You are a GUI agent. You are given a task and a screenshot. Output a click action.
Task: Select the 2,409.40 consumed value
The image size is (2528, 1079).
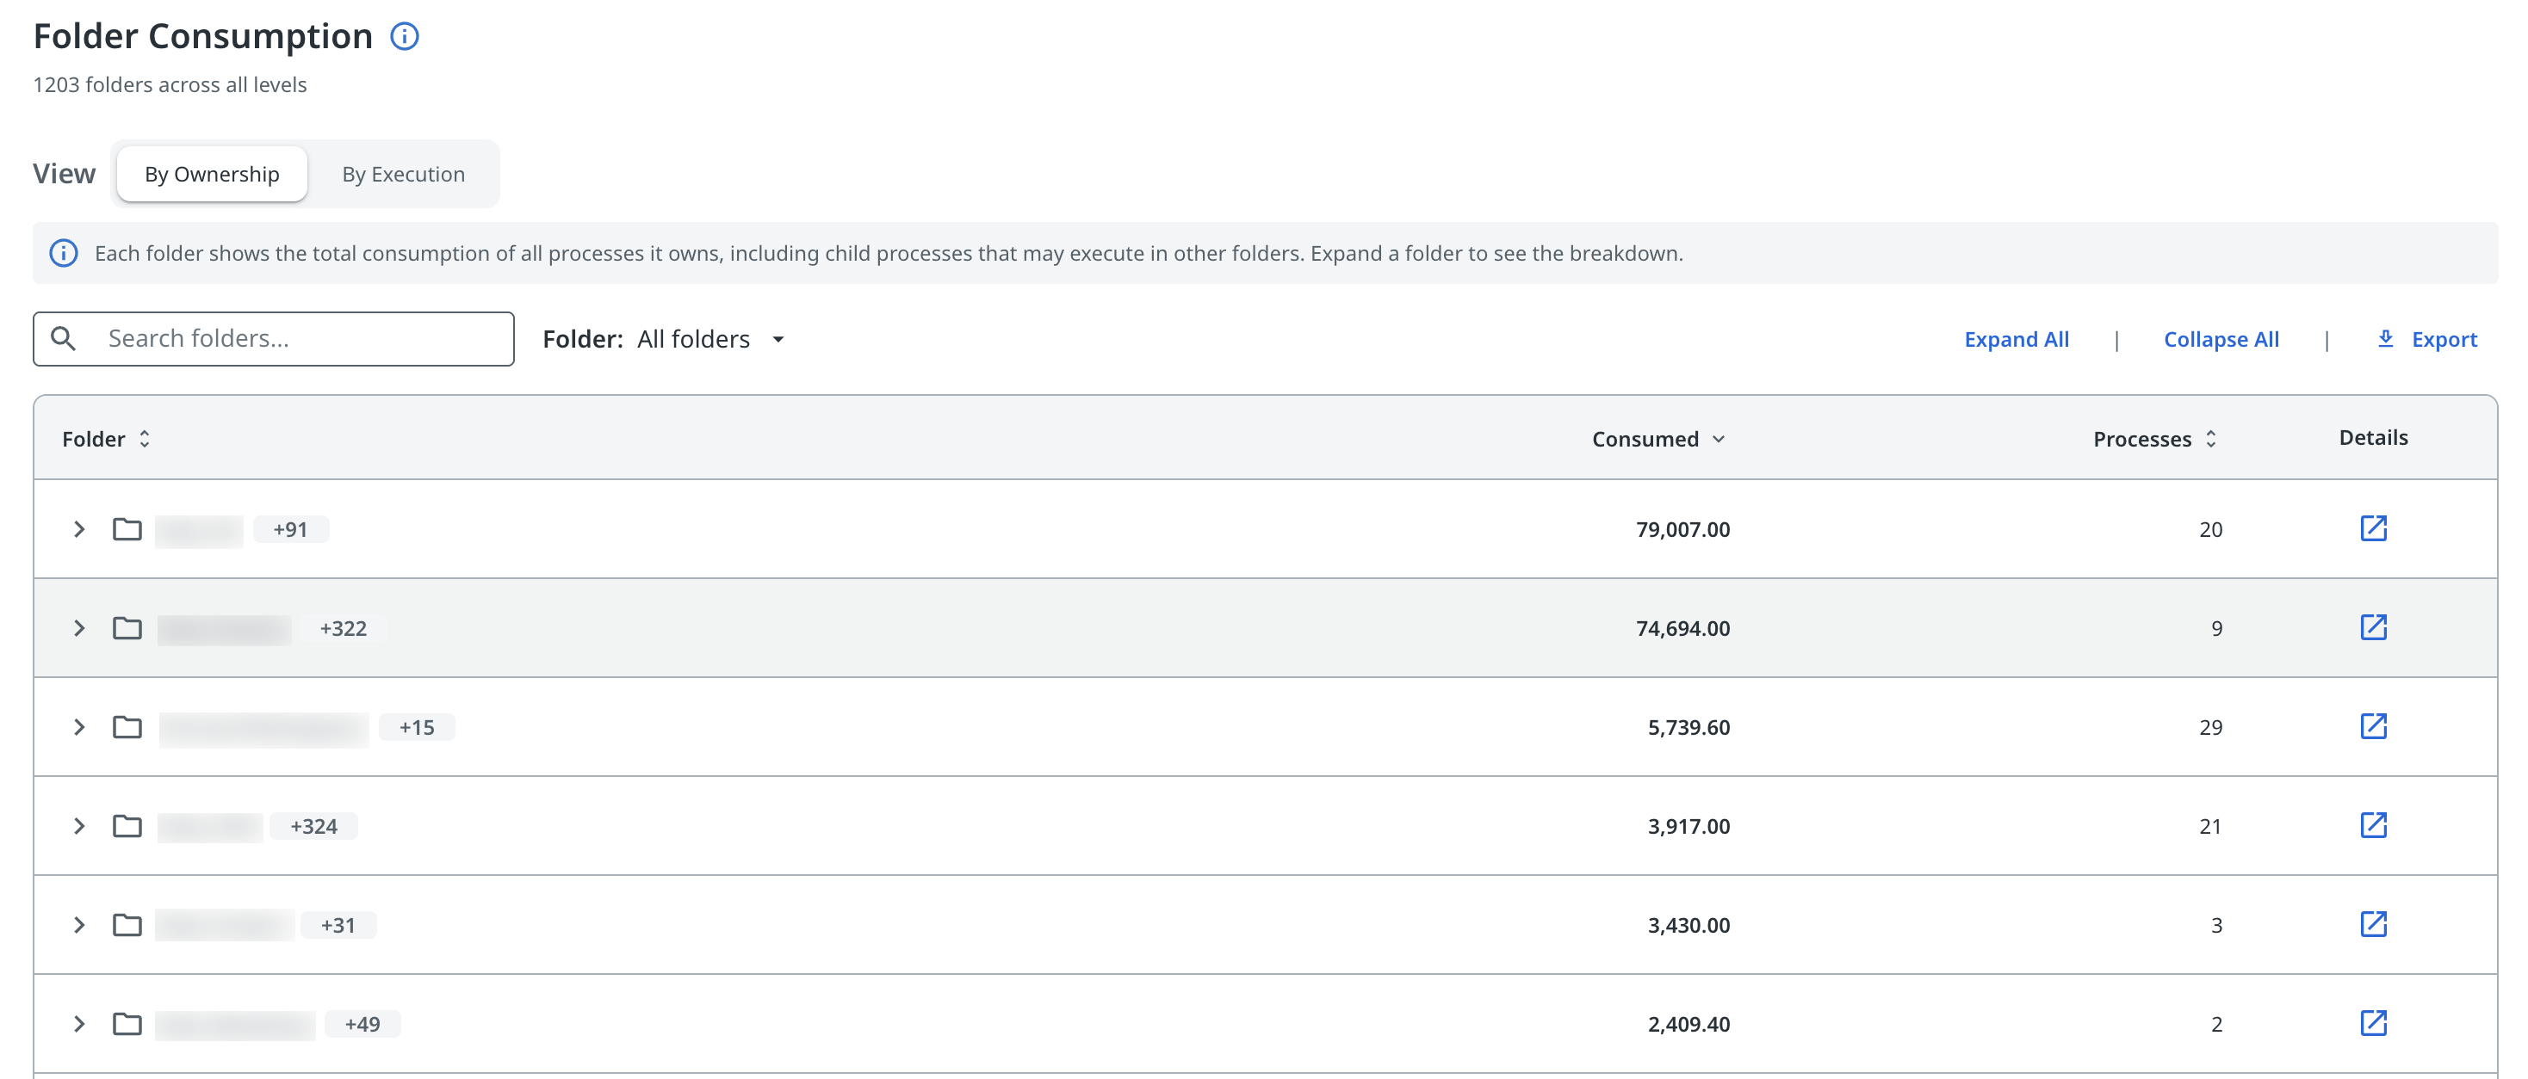1688,1025
